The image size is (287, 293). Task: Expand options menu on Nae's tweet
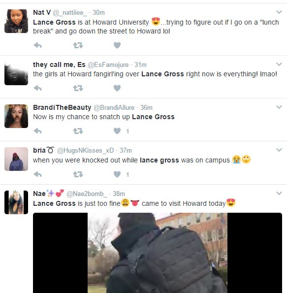279,193
